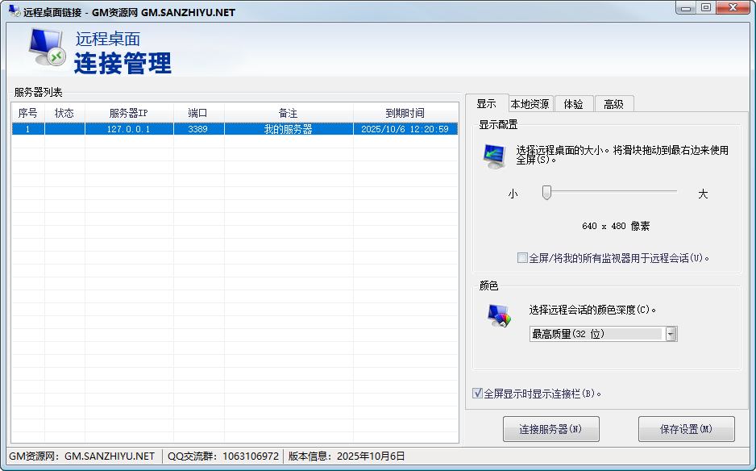Click the 服务器IP column header
756x471 pixels.
pyautogui.click(x=128, y=113)
